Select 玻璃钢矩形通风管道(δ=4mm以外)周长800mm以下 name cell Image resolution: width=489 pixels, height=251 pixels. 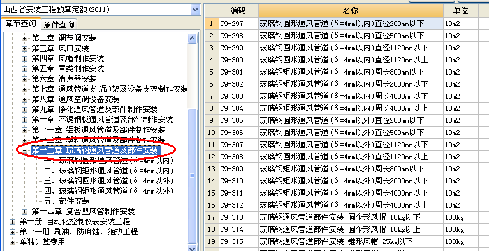coord(351,169)
